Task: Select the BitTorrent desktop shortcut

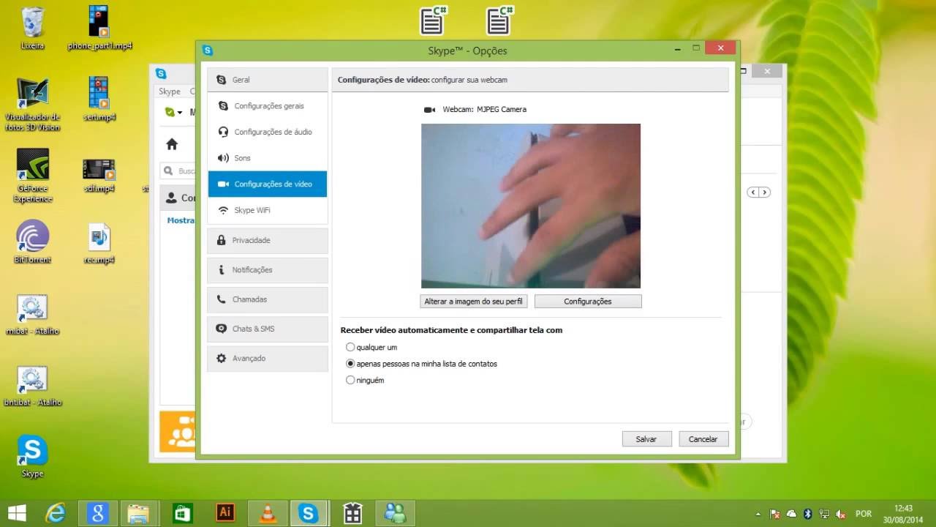Action: click(33, 242)
